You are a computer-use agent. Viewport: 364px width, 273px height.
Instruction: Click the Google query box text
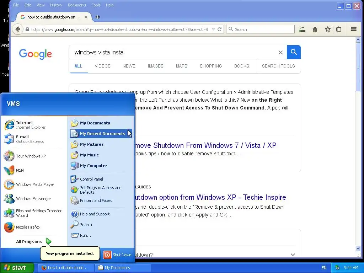pyautogui.click(x=100, y=53)
